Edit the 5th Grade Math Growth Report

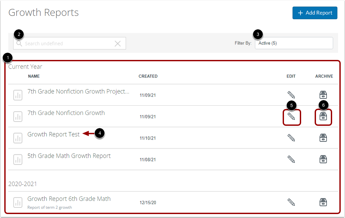[x=292, y=159]
